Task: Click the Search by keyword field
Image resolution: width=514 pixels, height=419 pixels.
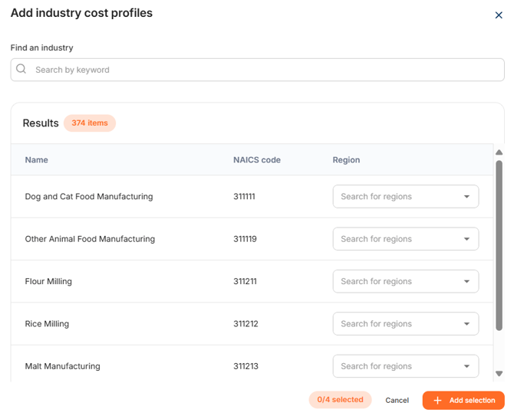Action: tap(261, 70)
